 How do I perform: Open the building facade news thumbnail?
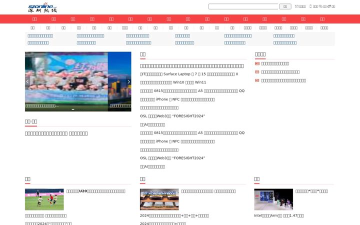tap(159, 199)
